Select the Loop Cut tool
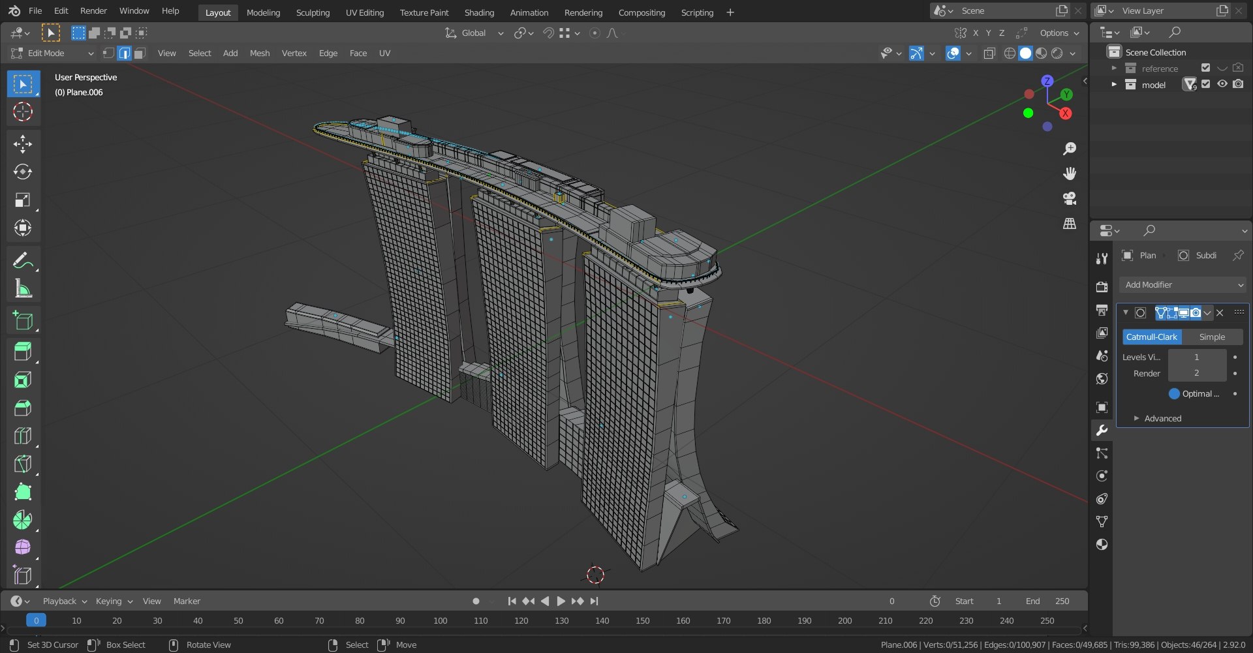The height and width of the screenshot is (653, 1253). click(x=23, y=436)
